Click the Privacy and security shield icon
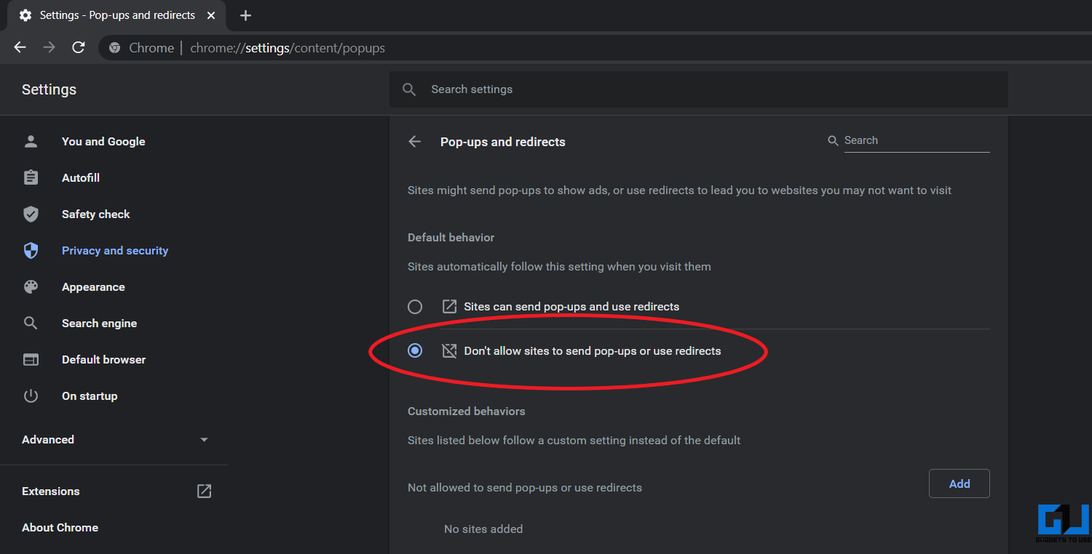Viewport: 1092px width, 554px height. (31, 251)
